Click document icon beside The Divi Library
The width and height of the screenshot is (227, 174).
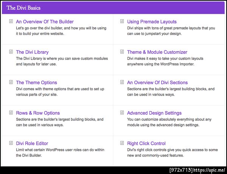[11, 52]
